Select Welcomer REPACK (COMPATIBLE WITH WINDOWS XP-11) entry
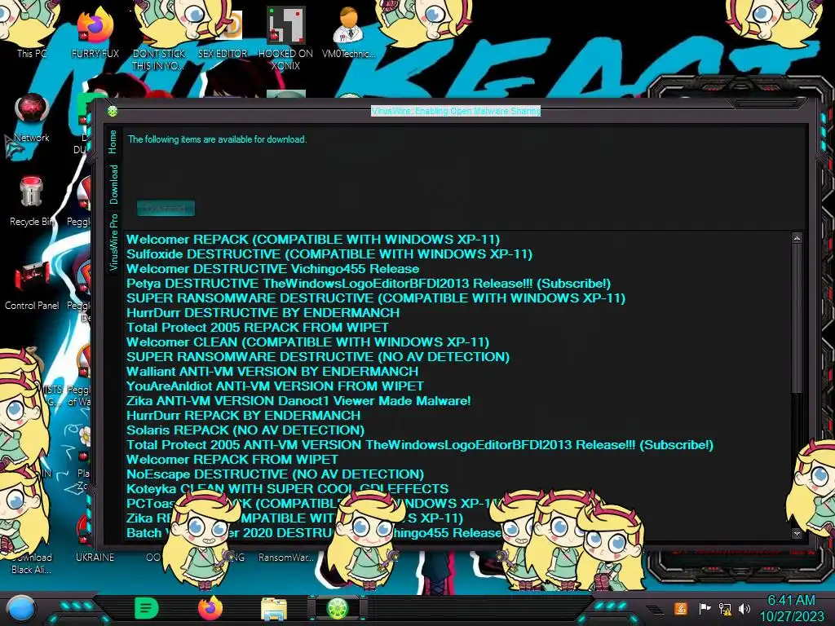The image size is (835, 626). (313, 240)
